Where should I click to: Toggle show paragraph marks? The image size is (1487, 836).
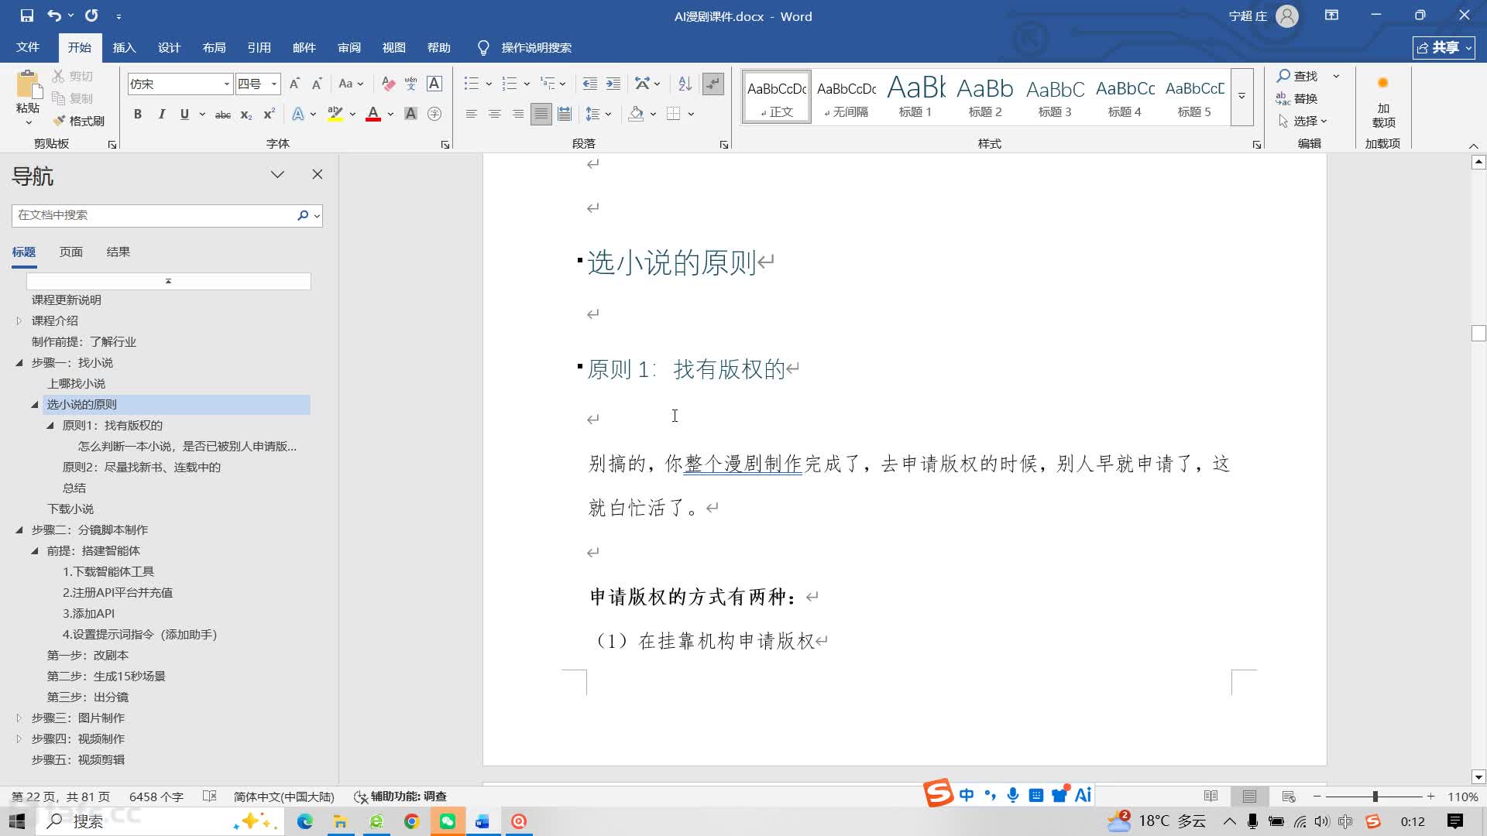point(713,84)
